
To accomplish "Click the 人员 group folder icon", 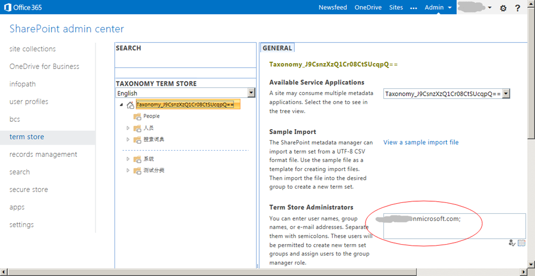I will (137, 129).
